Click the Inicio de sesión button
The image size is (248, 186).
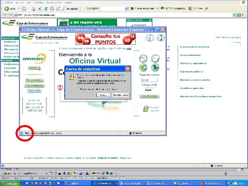coord(149,96)
